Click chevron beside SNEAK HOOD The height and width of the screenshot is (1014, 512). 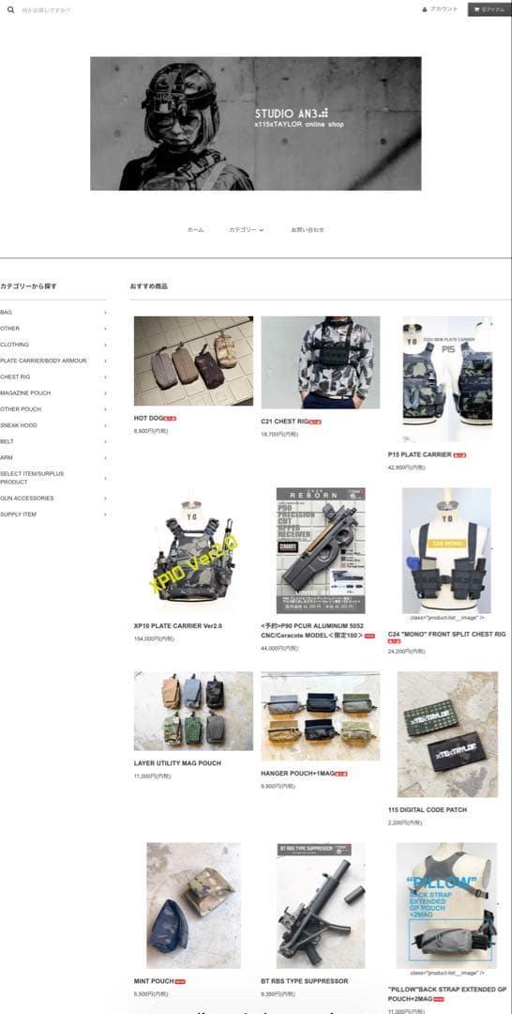pos(105,425)
